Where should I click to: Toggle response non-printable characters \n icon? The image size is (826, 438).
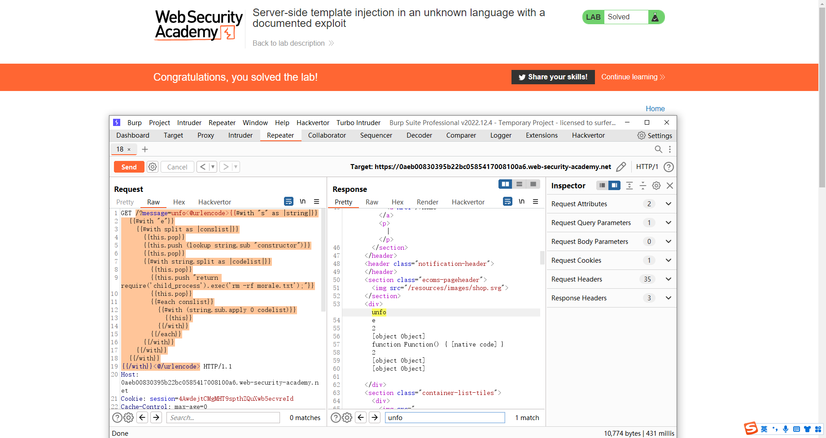[522, 202]
